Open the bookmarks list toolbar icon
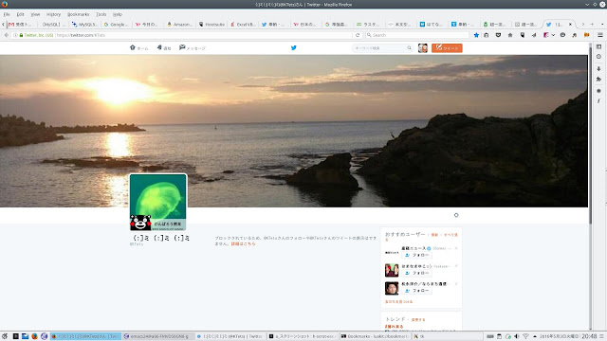 pos(487,35)
